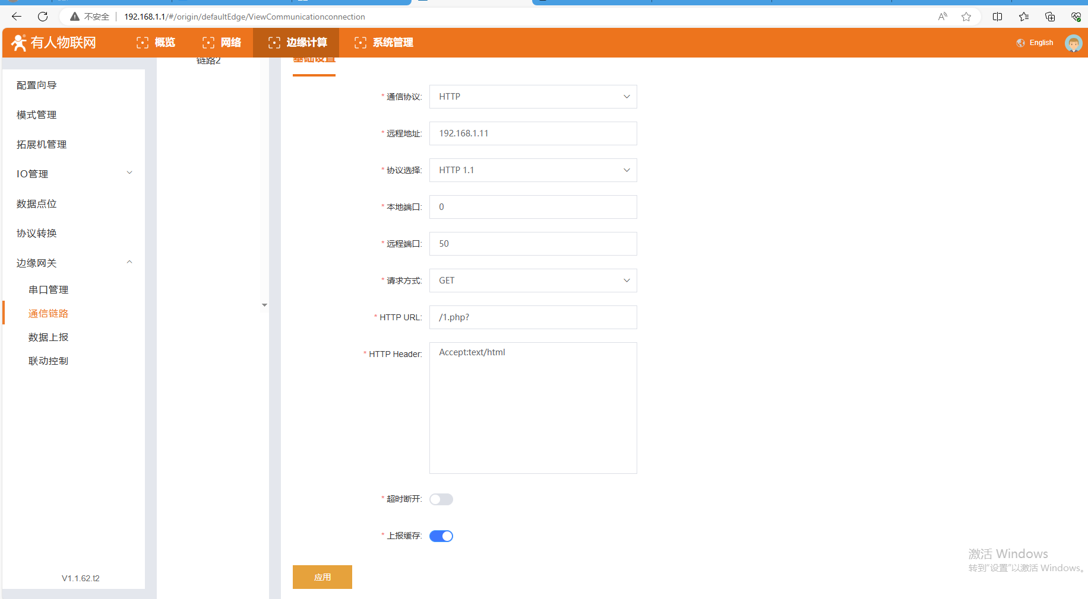Image resolution: width=1088 pixels, height=599 pixels.
Task: Collapse the 边缘网关 sidebar menu
Action: pos(74,263)
